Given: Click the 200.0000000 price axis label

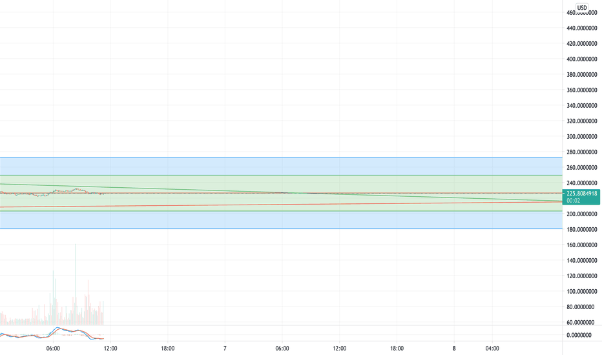Looking at the screenshot, I should [x=582, y=214].
